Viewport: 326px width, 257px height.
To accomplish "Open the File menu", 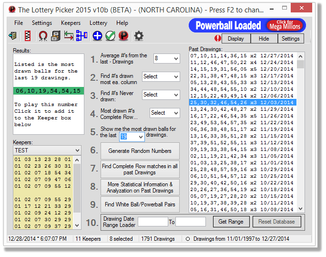I will (19, 23).
